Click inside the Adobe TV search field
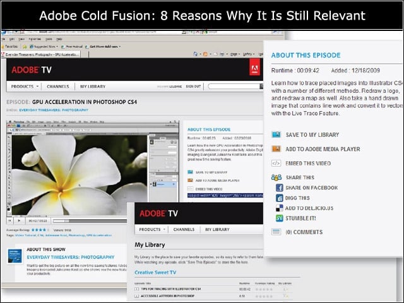Screen dimensions: 404x303 (234, 86)
